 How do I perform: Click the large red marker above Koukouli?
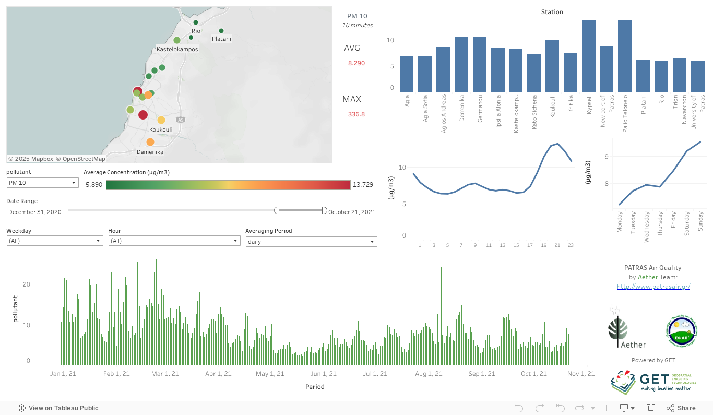(143, 115)
